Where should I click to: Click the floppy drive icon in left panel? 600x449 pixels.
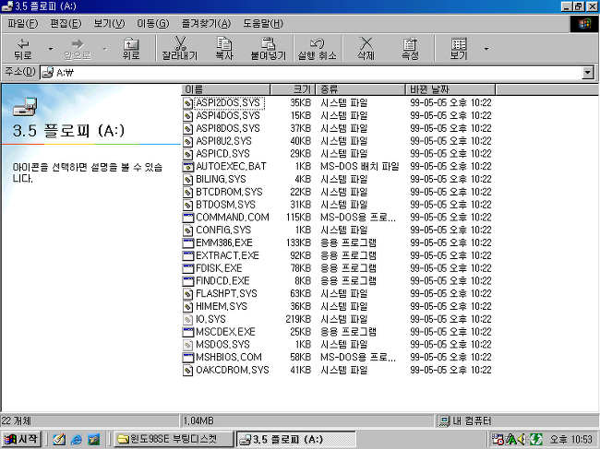coord(25,107)
